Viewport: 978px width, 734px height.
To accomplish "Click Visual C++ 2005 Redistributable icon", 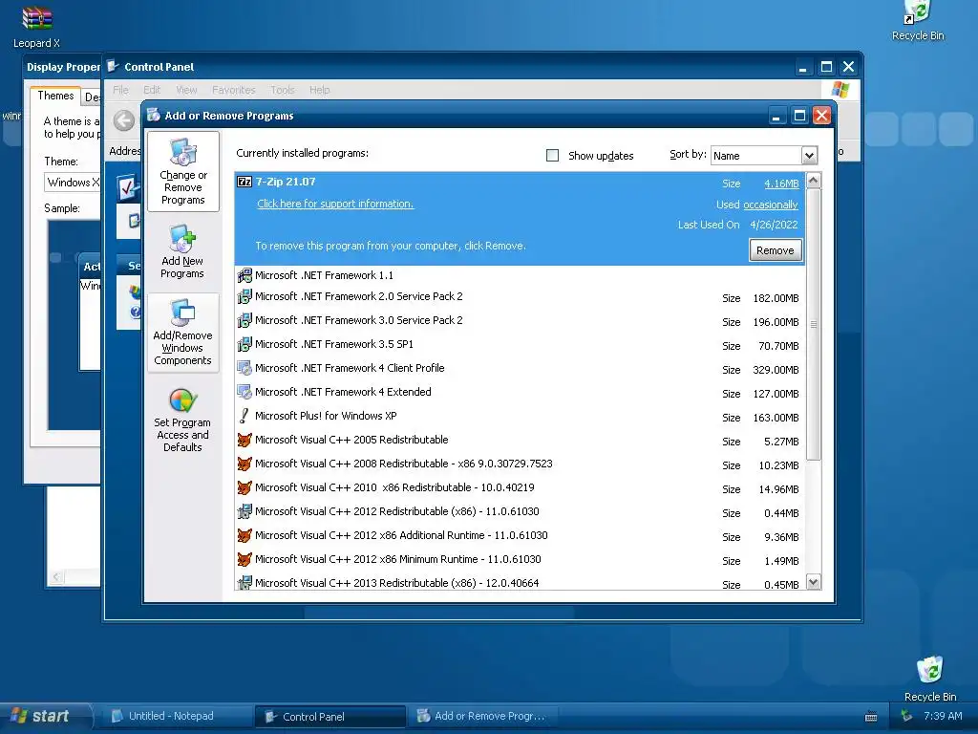I will pos(244,440).
